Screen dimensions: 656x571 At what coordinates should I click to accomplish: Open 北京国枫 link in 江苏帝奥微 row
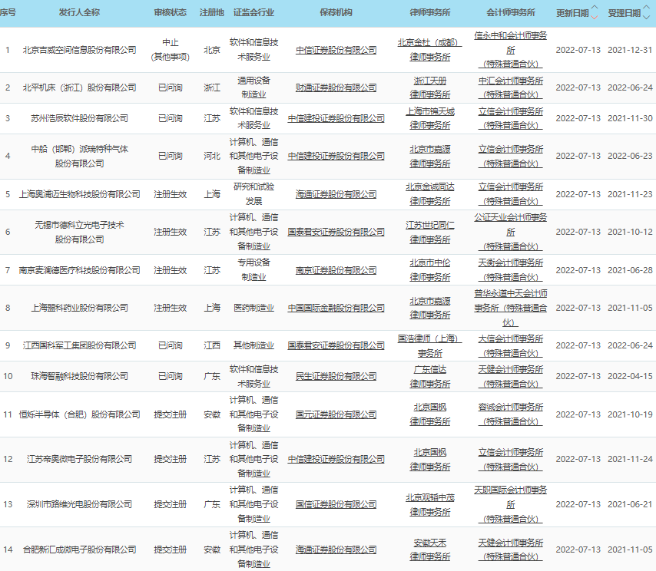pos(429,460)
